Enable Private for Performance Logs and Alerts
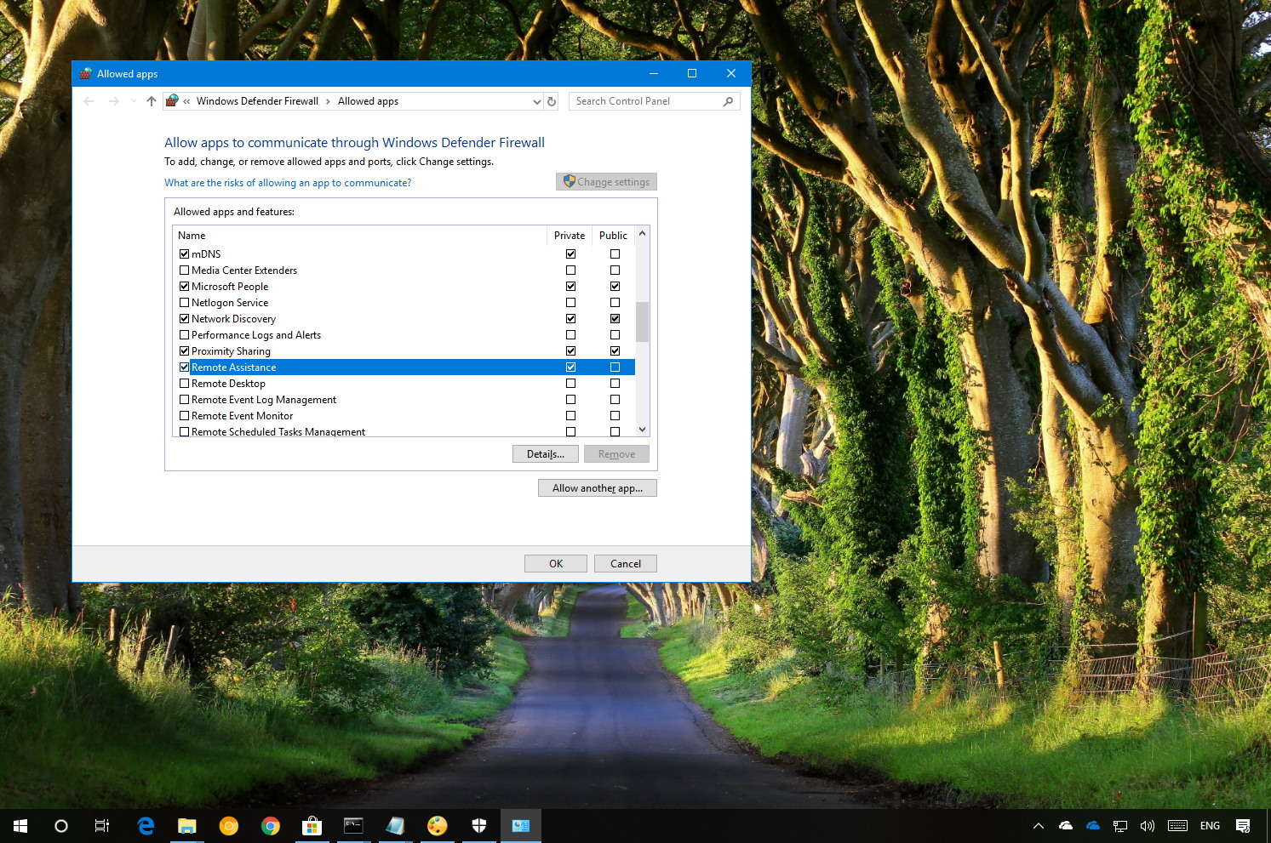Viewport: 1271px width, 843px height. pos(570,334)
